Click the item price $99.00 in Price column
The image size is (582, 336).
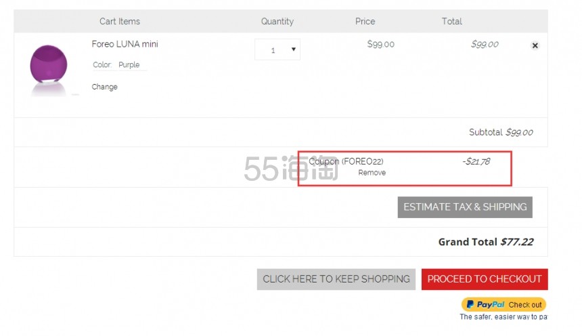380,44
